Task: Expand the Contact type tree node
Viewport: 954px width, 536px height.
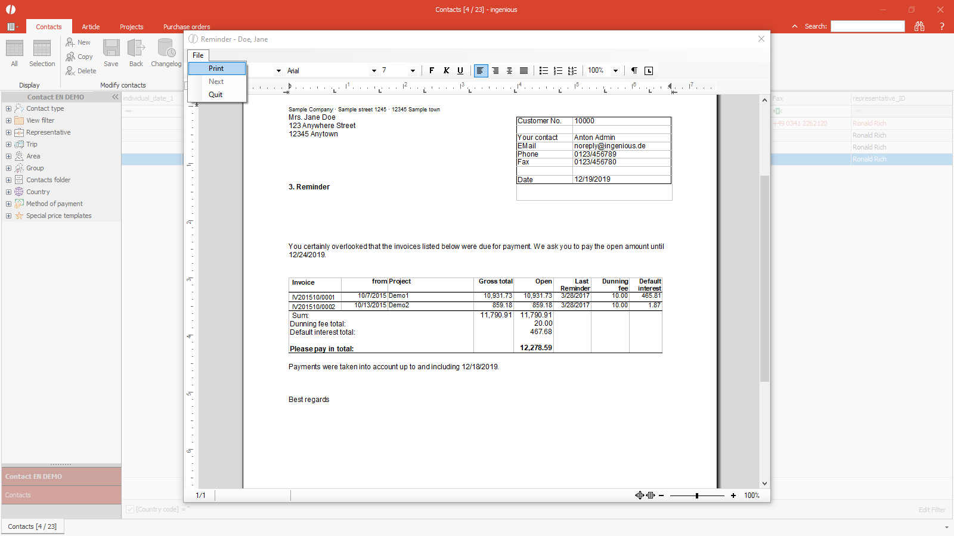Action: (8, 108)
